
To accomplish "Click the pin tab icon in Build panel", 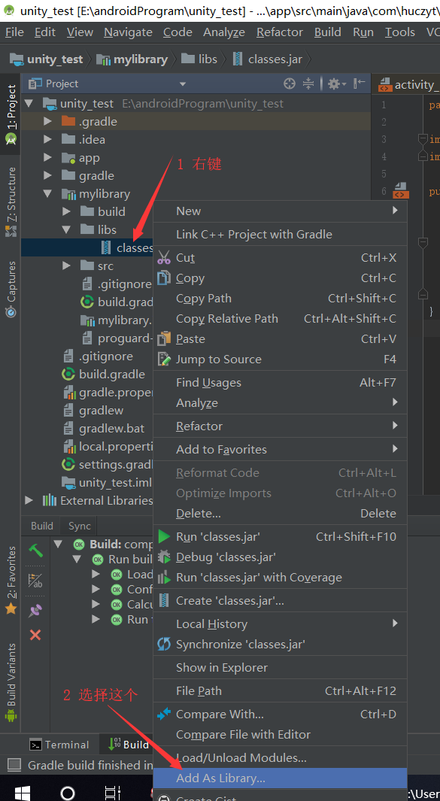I will (36, 610).
